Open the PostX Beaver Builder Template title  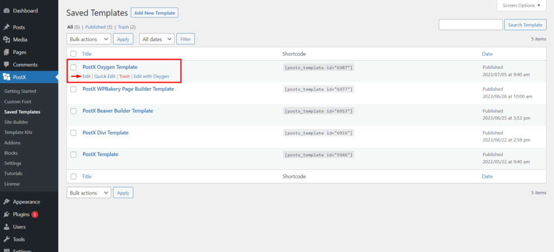pos(117,111)
